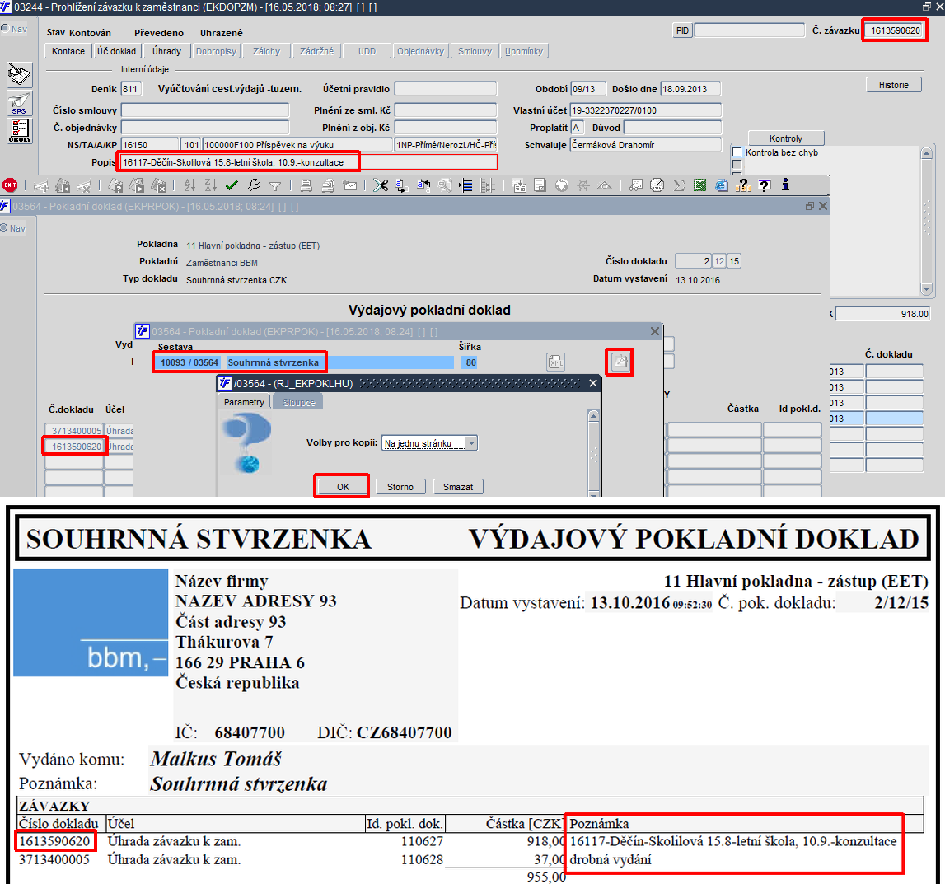Screen dimensions: 945x884
Task: Click the printer icon in toolbar
Action: (306, 185)
